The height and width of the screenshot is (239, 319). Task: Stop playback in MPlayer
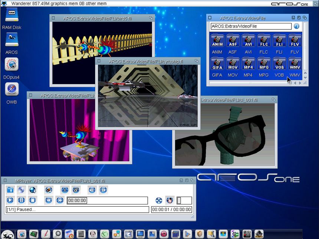pyautogui.click(x=33, y=200)
